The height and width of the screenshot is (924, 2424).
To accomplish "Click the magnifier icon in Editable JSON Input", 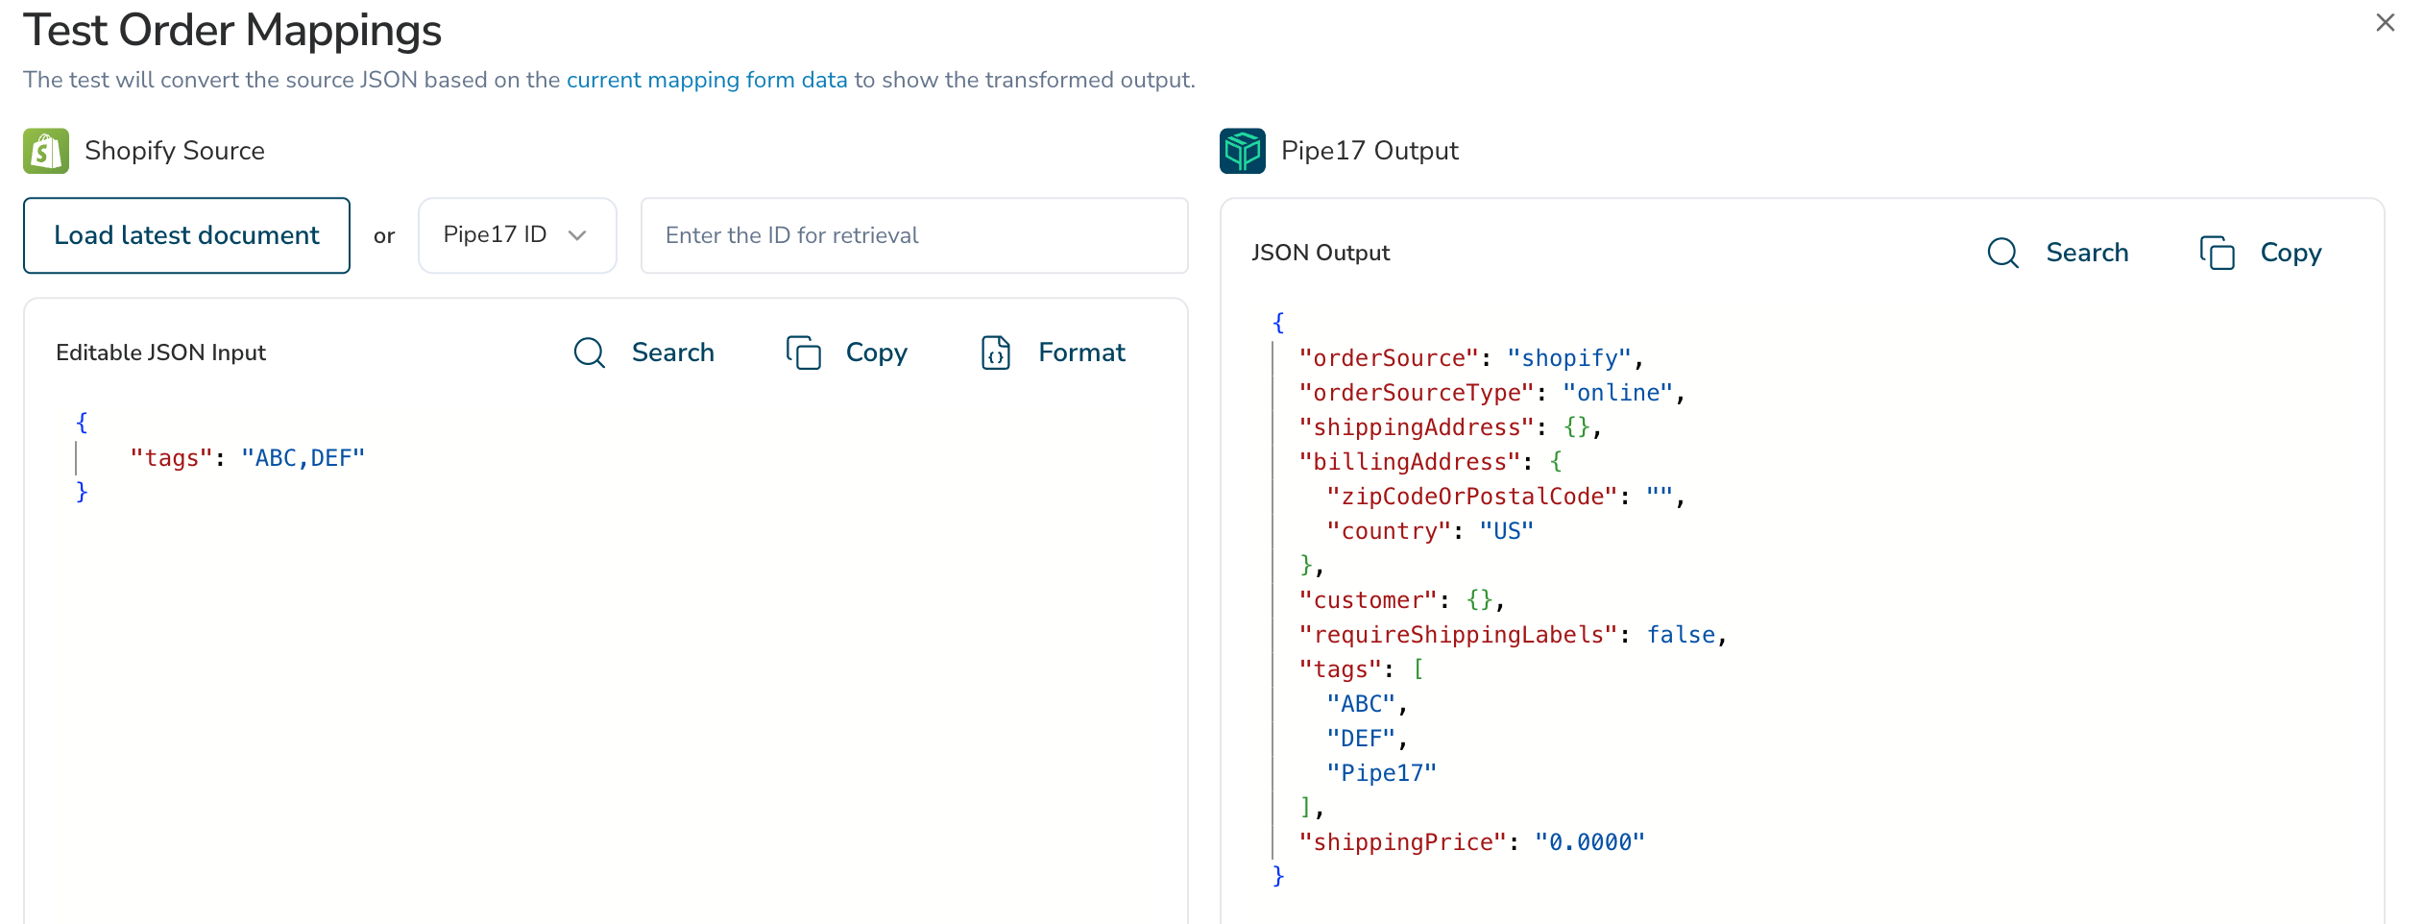I will pyautogui.click(x=590, y=353).
